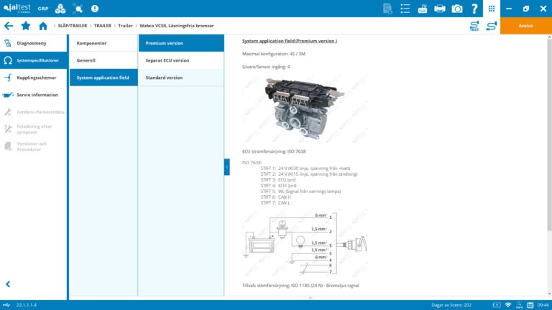552x310 pixels.
Task: Click the System application field heading
Action: pos(290,41)
